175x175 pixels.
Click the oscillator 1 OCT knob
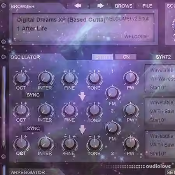[21, 78]
